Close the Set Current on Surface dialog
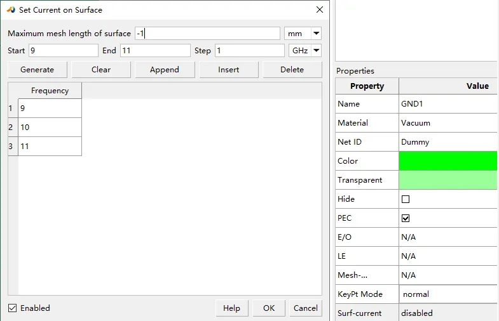This screenshot has width=499, height=321. (319, 10)
